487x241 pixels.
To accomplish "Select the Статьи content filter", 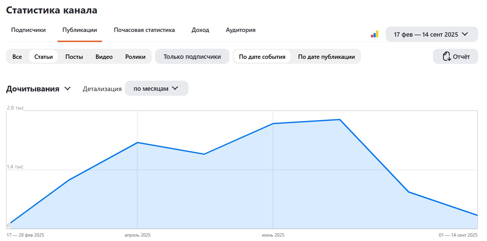I will click(44, 56).
